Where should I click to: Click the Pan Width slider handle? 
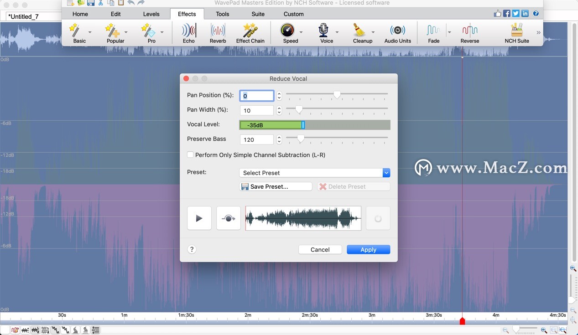[299, 109]
